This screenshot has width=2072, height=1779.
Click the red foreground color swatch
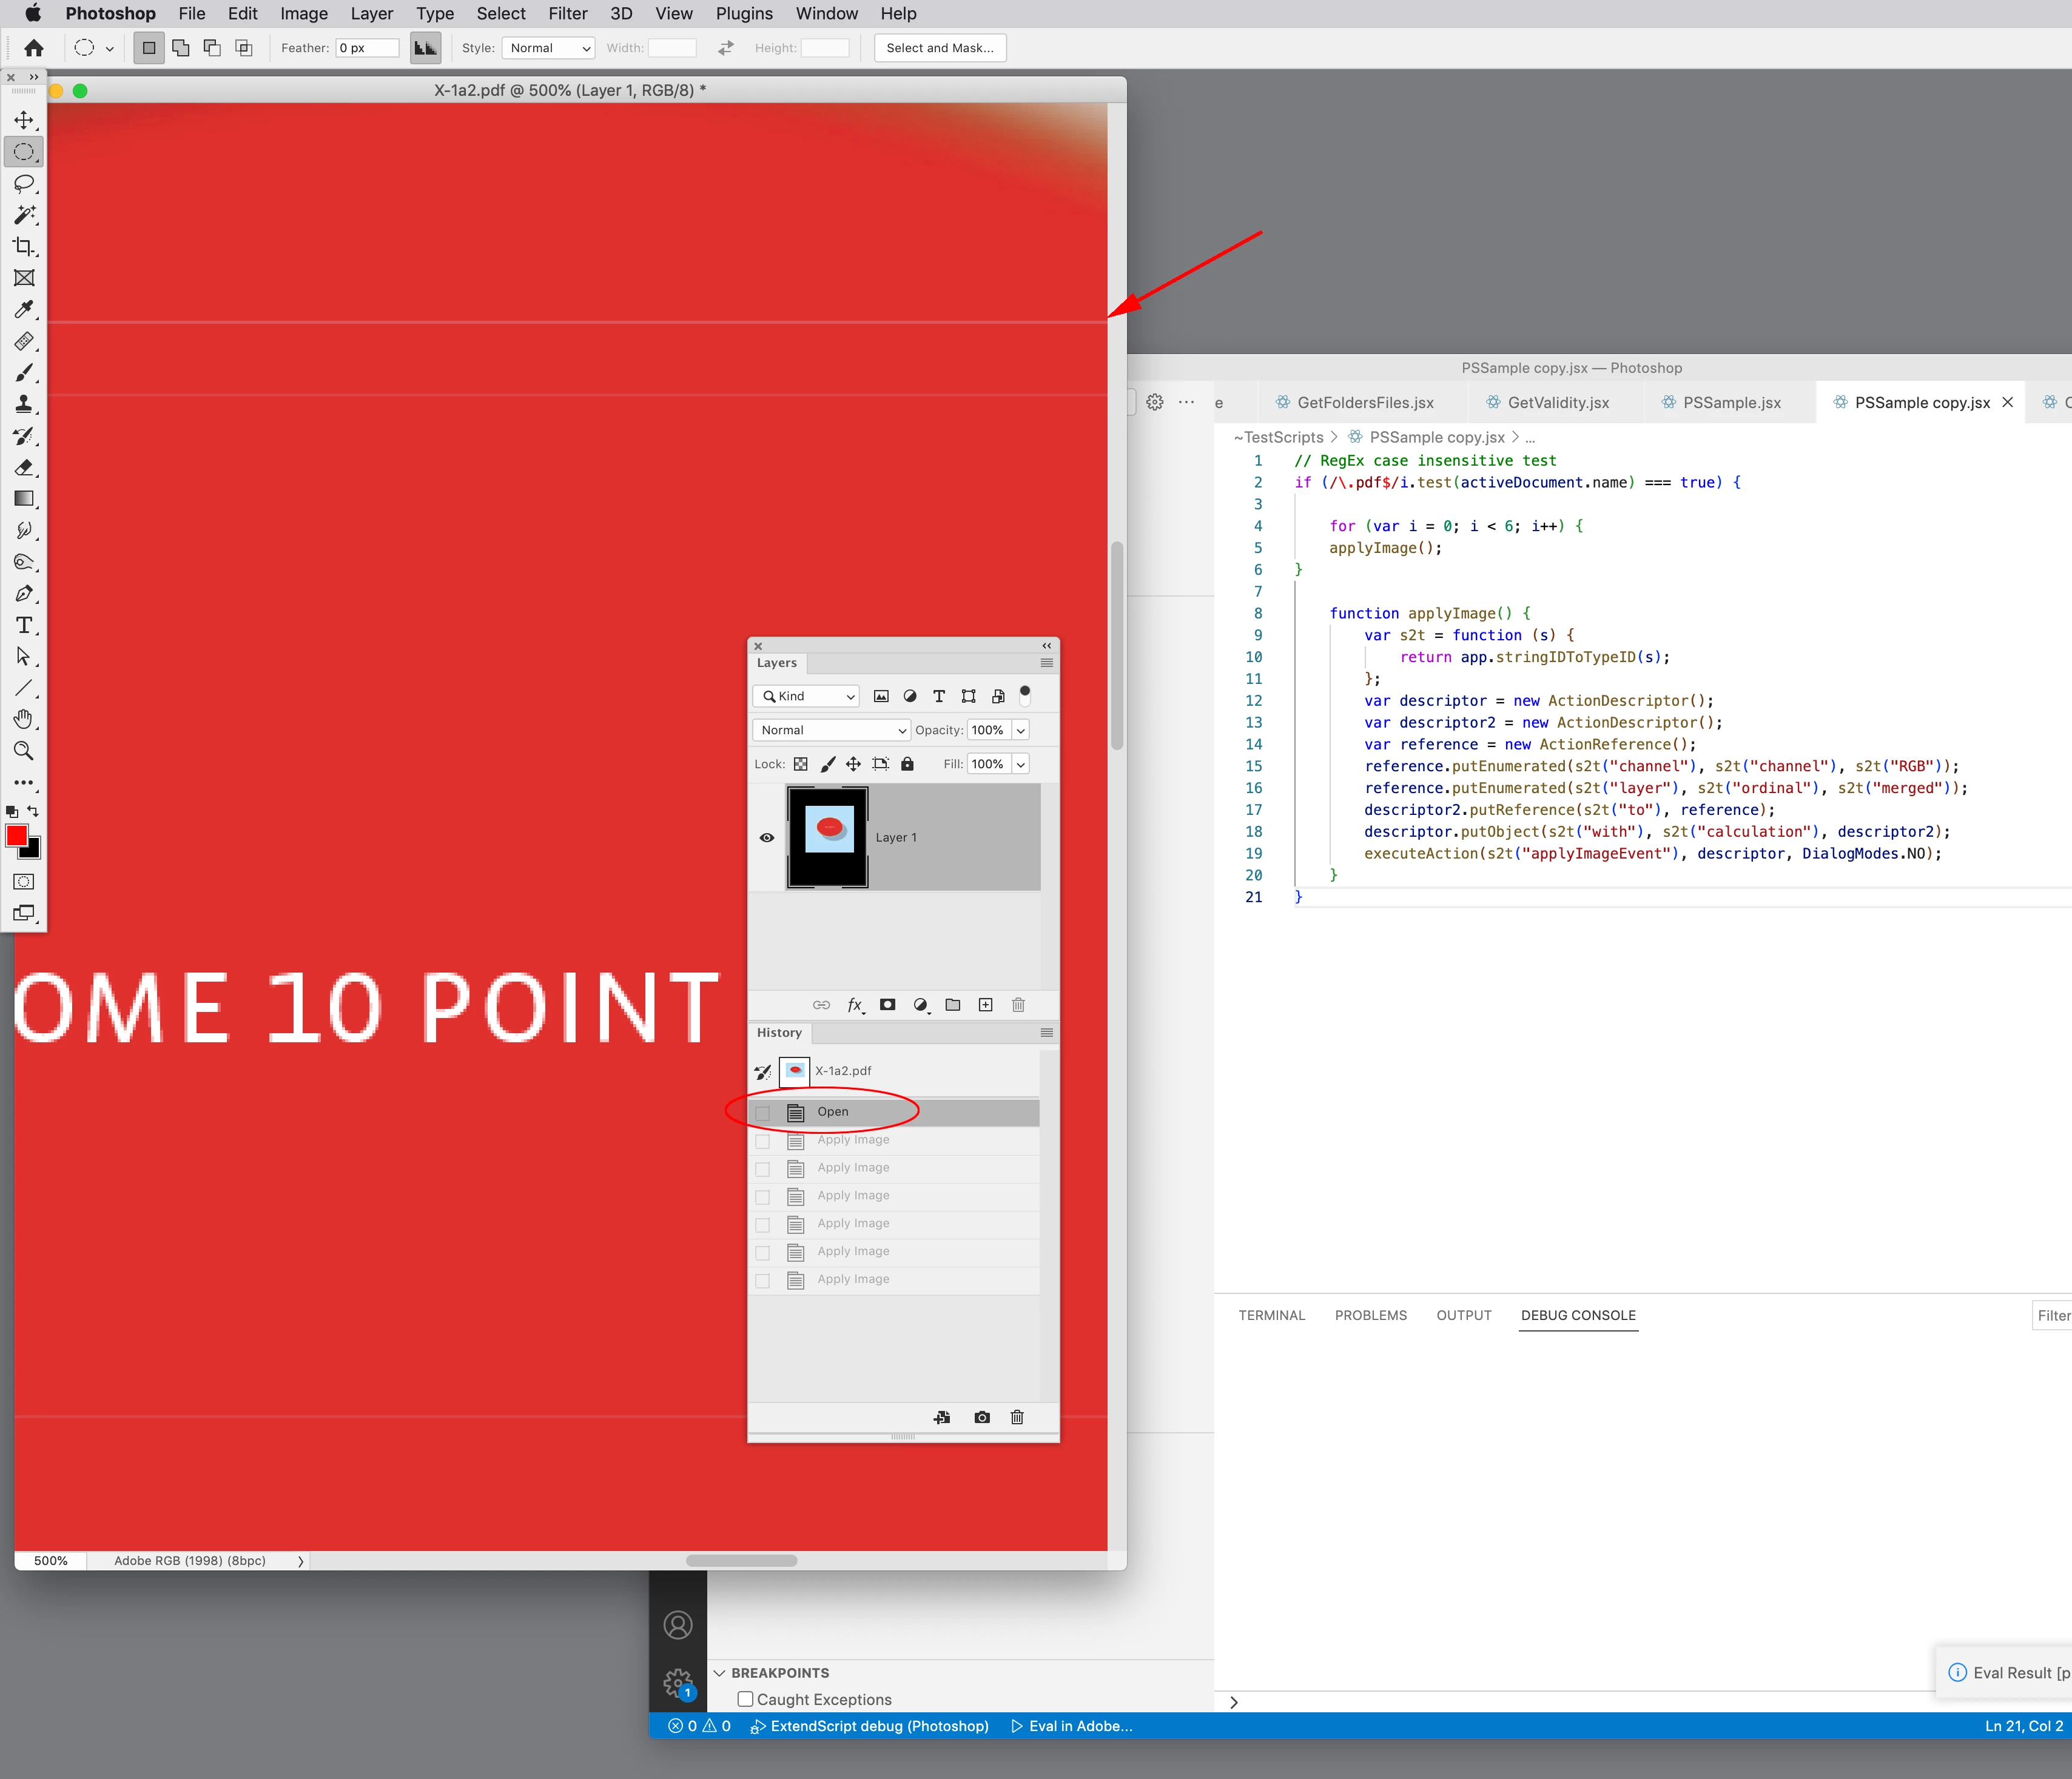16,836
